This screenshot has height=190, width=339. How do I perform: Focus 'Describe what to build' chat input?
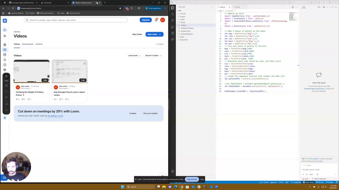[319, 170]
